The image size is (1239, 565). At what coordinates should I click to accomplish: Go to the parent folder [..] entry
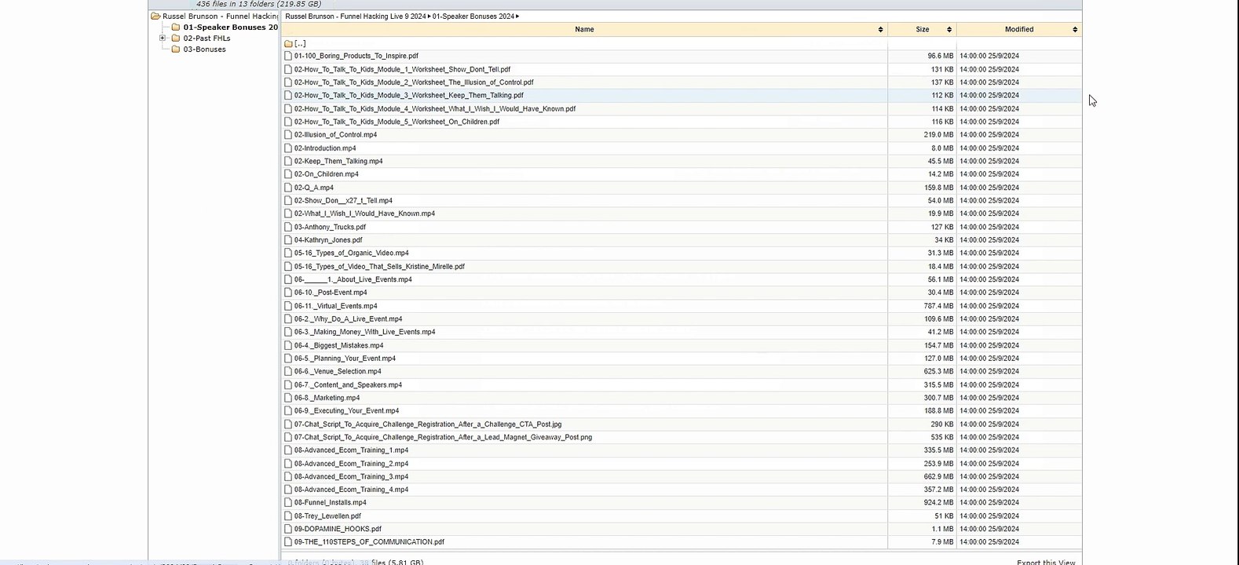[300, 43]
